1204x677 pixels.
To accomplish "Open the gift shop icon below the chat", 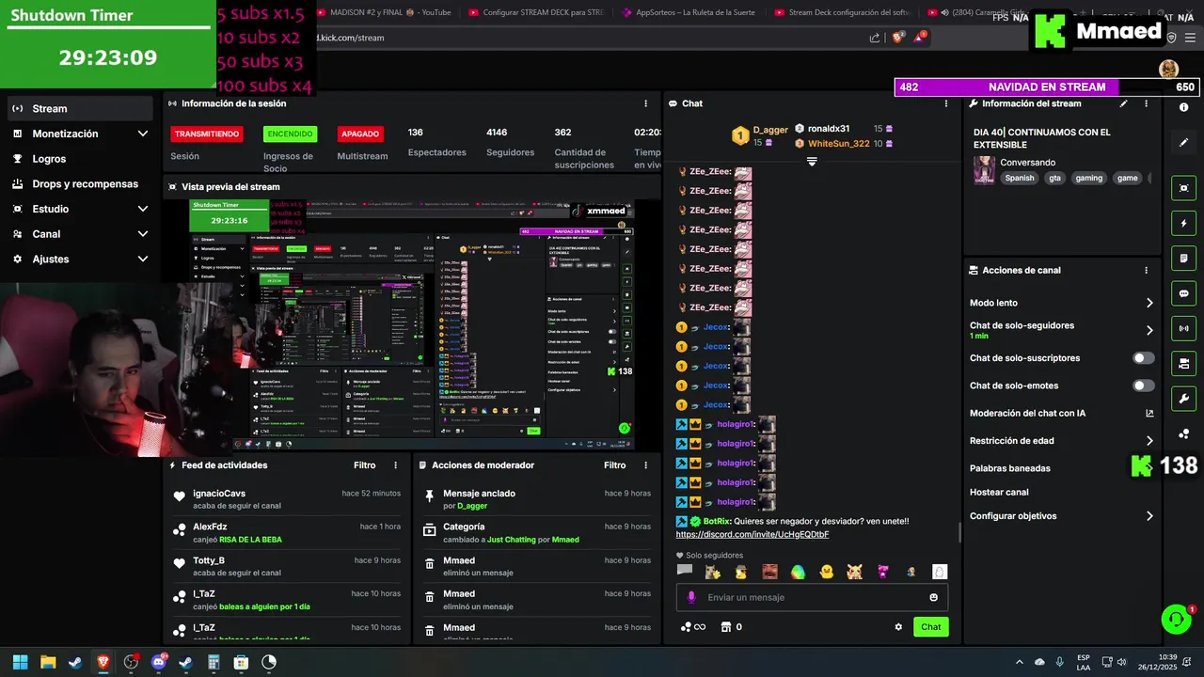I will (726, 627).
